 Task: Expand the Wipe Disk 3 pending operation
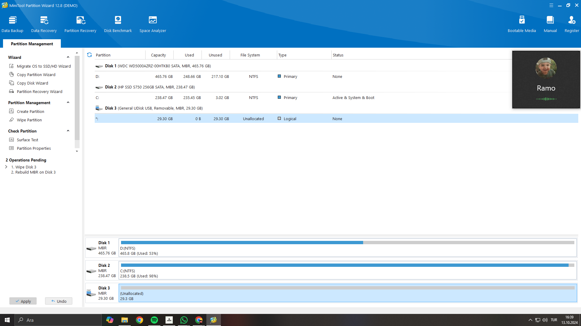(6, 167)
